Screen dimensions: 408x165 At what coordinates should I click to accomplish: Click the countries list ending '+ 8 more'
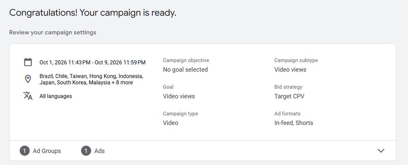[x=91, y=79]
